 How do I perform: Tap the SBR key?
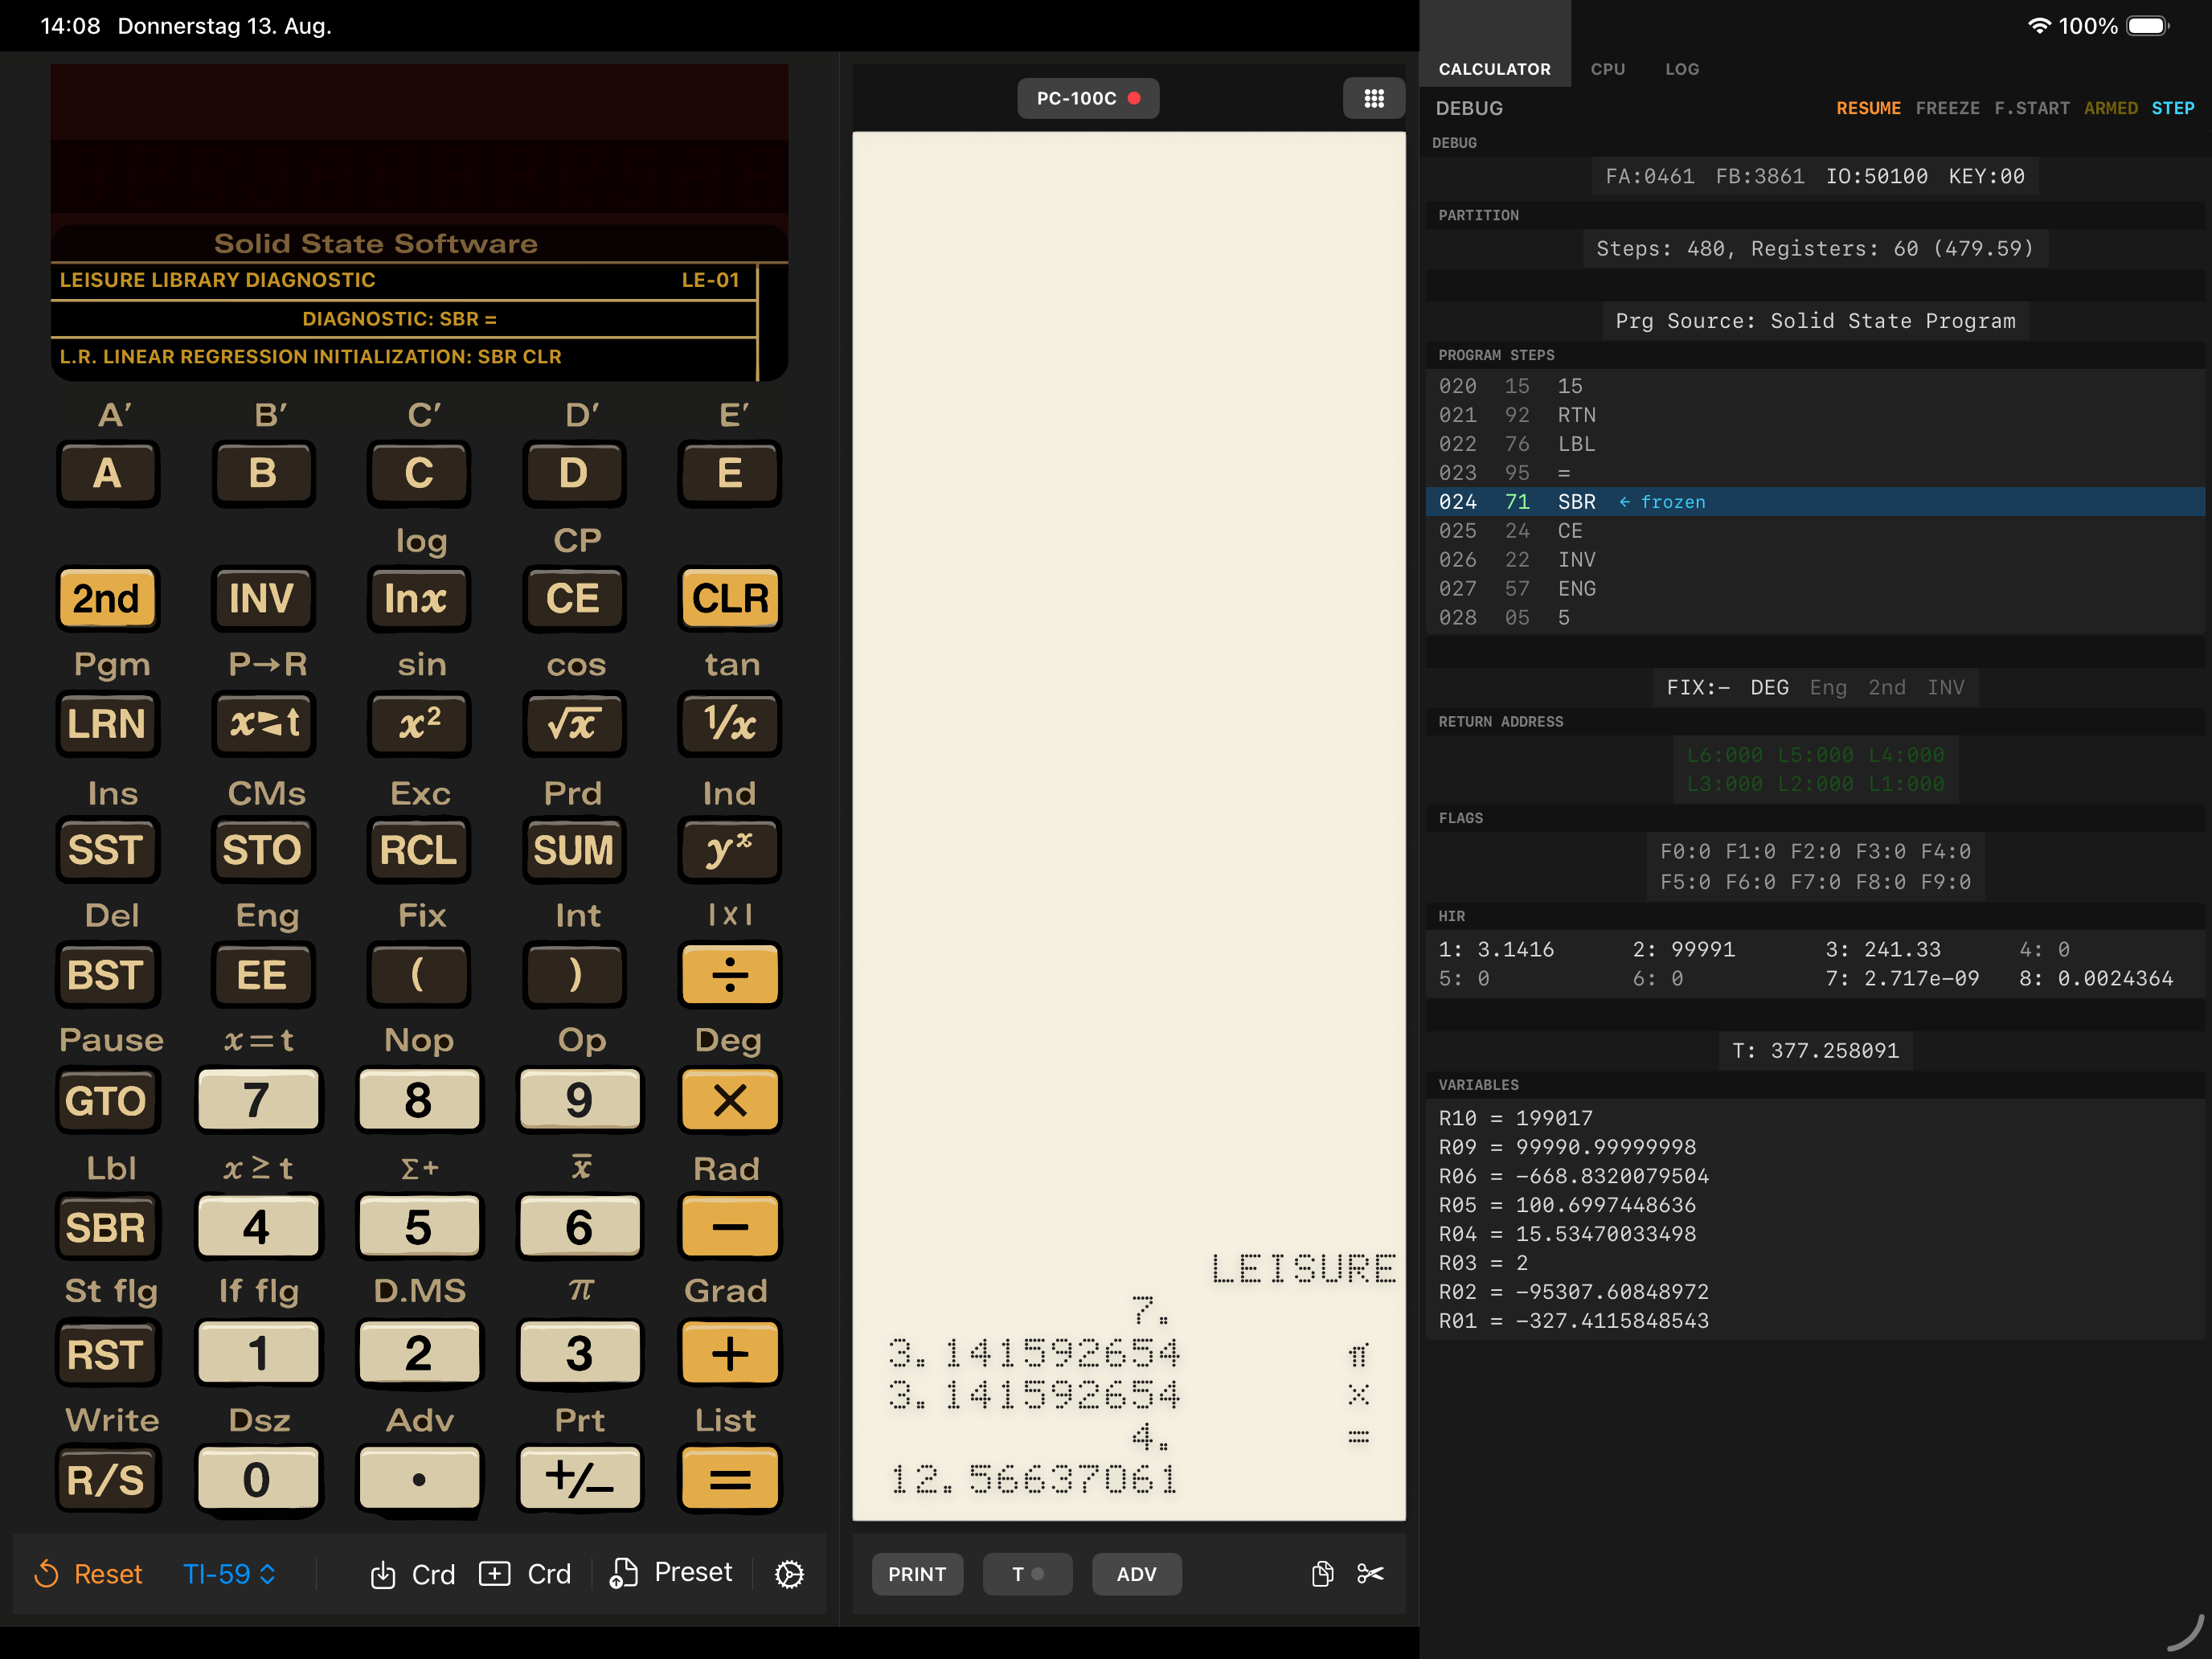click(x=108, y=1227)
